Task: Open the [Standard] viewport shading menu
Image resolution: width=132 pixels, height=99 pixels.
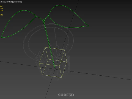Action: (9, 2)
